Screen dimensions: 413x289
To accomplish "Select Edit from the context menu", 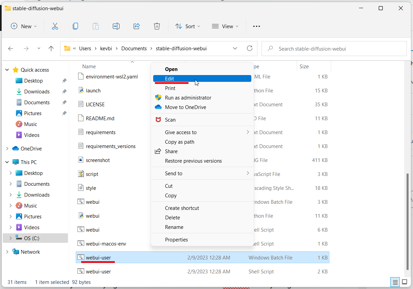I will (x=170, y=78).
